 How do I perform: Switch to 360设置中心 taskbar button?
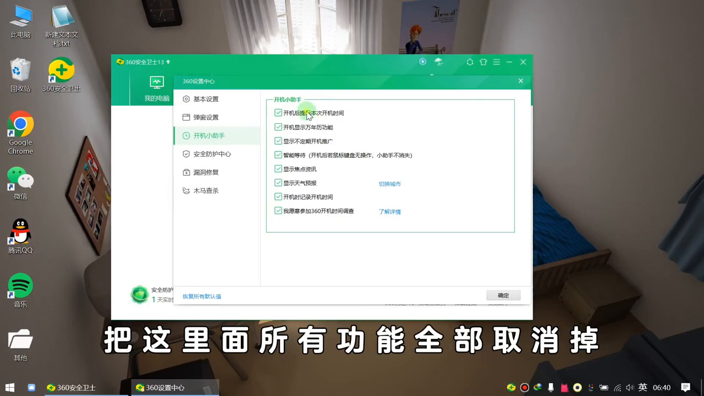(175, 388)
